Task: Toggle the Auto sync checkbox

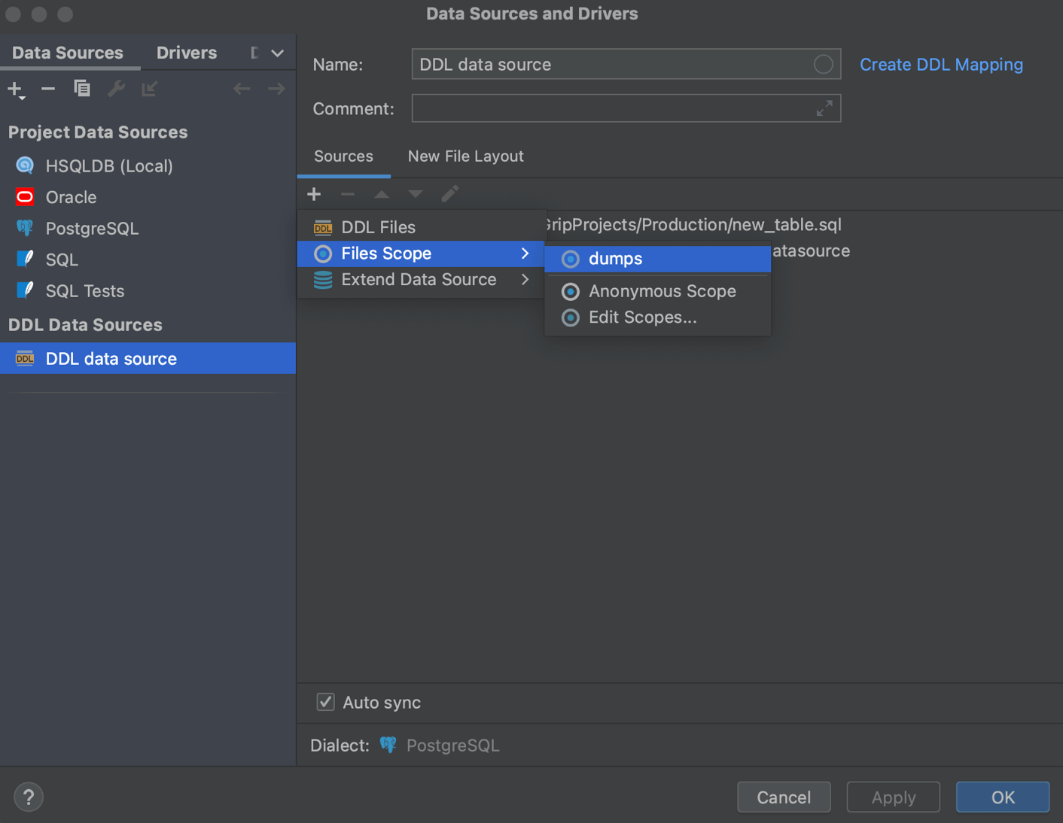Action: (325, 702)
